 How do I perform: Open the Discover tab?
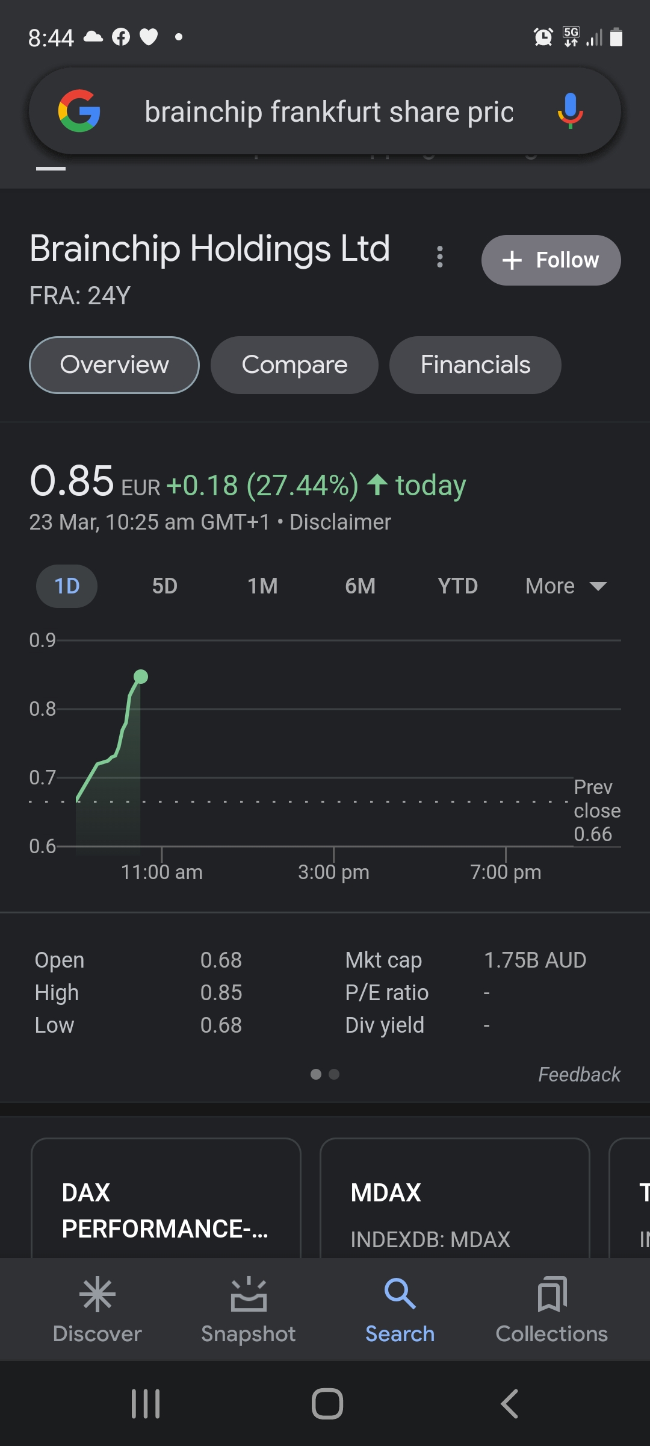[x=97, y=1310]
